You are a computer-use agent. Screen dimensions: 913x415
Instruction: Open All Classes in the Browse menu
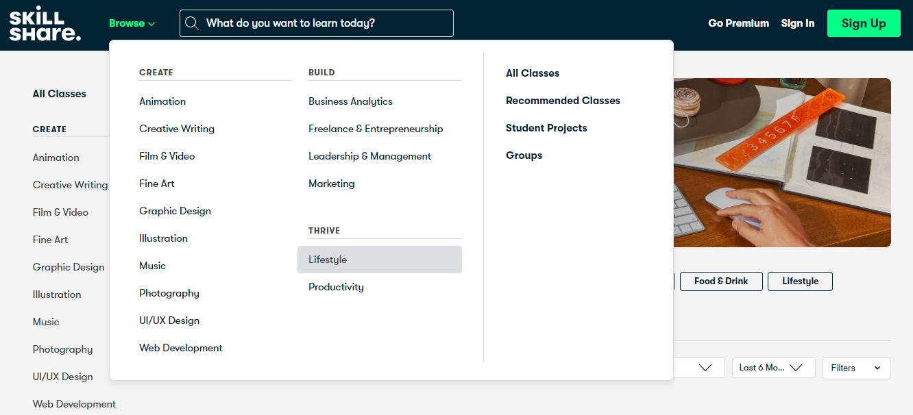(x=533, y=73)
